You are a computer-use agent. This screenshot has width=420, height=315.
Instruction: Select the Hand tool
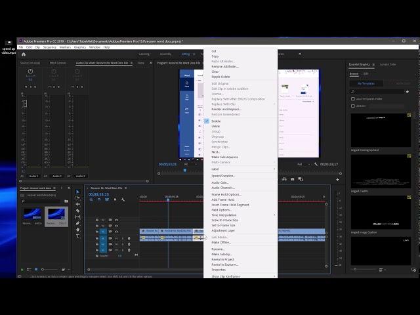tap(77, 230)
